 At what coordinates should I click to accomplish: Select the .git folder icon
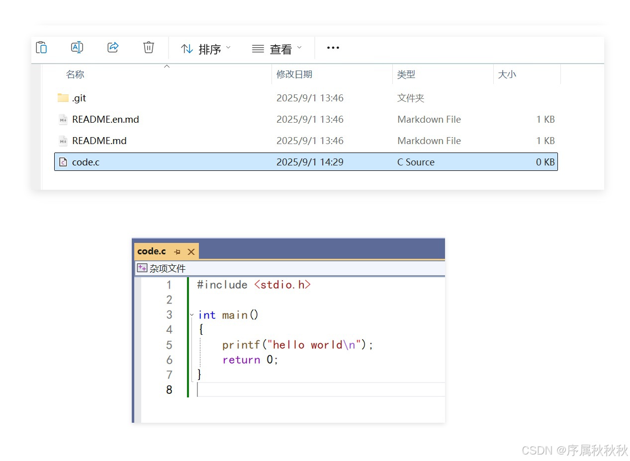pyautogui.click(x=63, y=97)
